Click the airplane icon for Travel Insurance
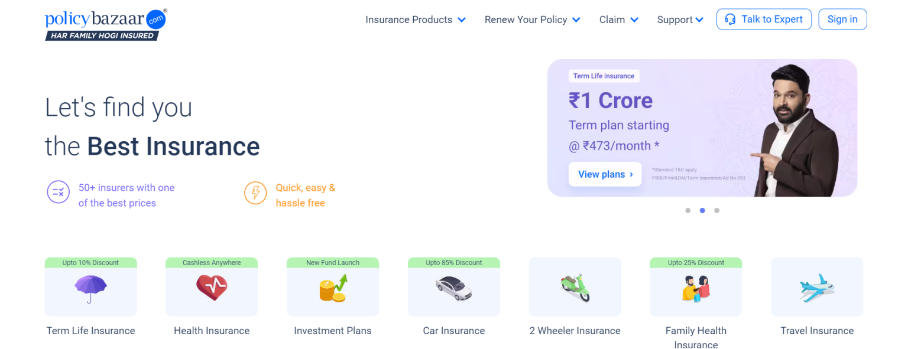This screenshot has height=349, width=908. click(817, 286)
